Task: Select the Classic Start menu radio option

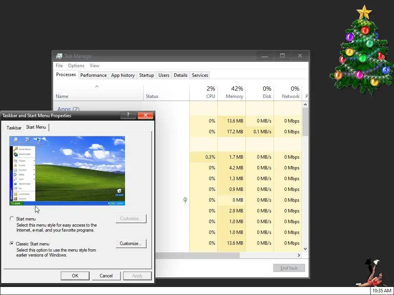Action: 12,244
